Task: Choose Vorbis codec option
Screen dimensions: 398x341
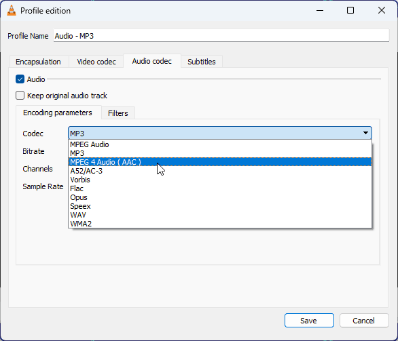Action: click(220, 180)
